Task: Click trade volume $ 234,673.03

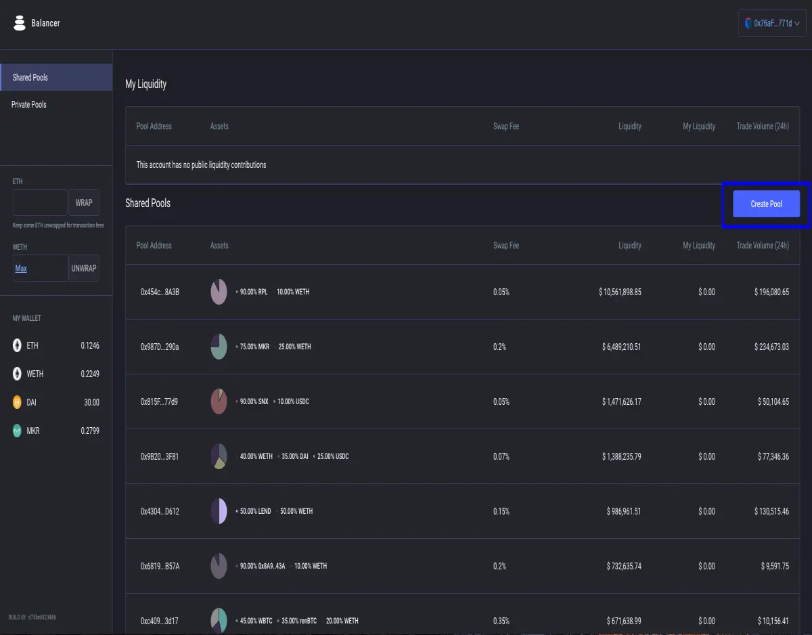Action: 771,347
